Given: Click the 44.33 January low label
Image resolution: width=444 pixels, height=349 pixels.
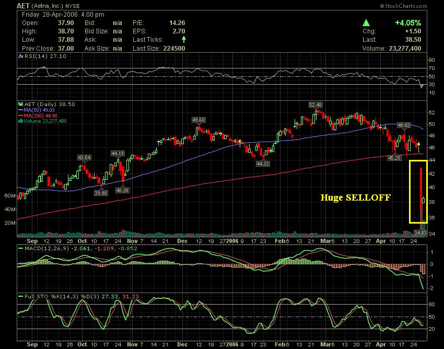Looking at the screenshot, I should pyautogui.click(x=263, y=164).
